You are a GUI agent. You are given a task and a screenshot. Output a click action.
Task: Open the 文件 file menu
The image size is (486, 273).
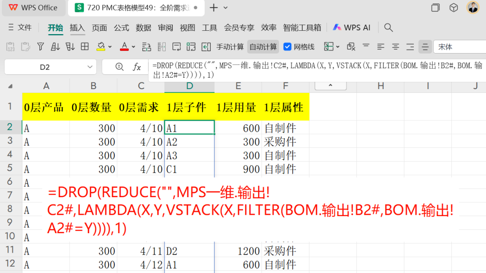click(20, 27)
